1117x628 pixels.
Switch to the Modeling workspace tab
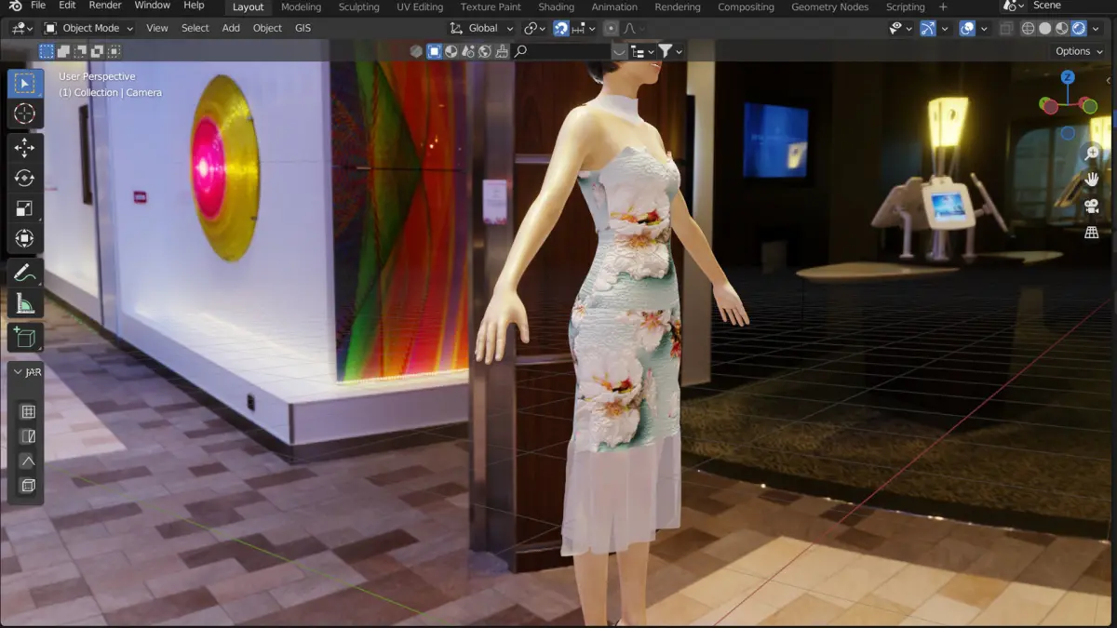coord(301,7)
